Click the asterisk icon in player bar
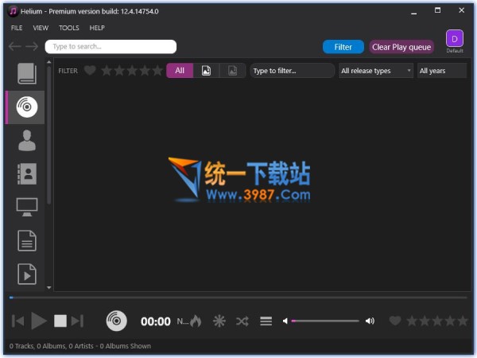This screenshot has height=358, width=477. coord(219,321)
